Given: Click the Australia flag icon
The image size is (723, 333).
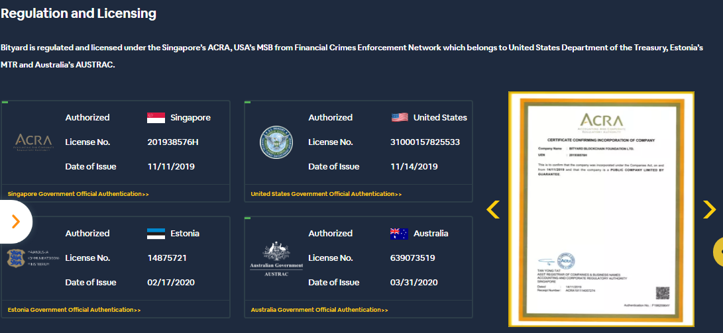Looking at the screenshot, I should coord(399,234).
